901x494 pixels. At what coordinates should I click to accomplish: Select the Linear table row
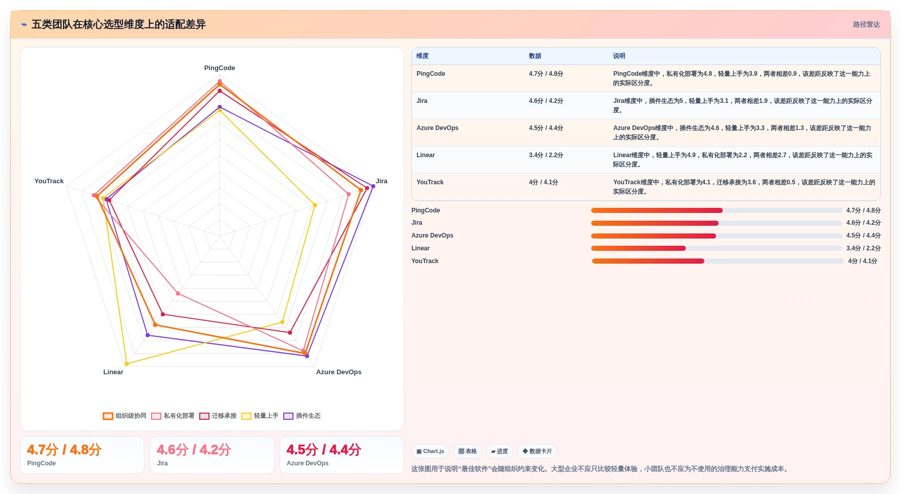point(646,160)
